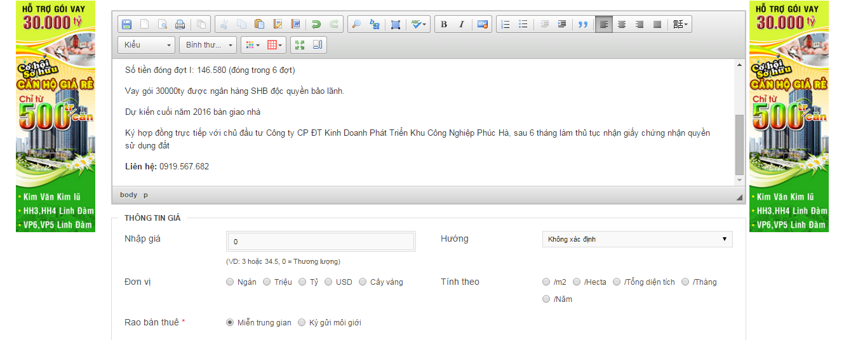Click the Nhập giá price input field

pos(321,242)
